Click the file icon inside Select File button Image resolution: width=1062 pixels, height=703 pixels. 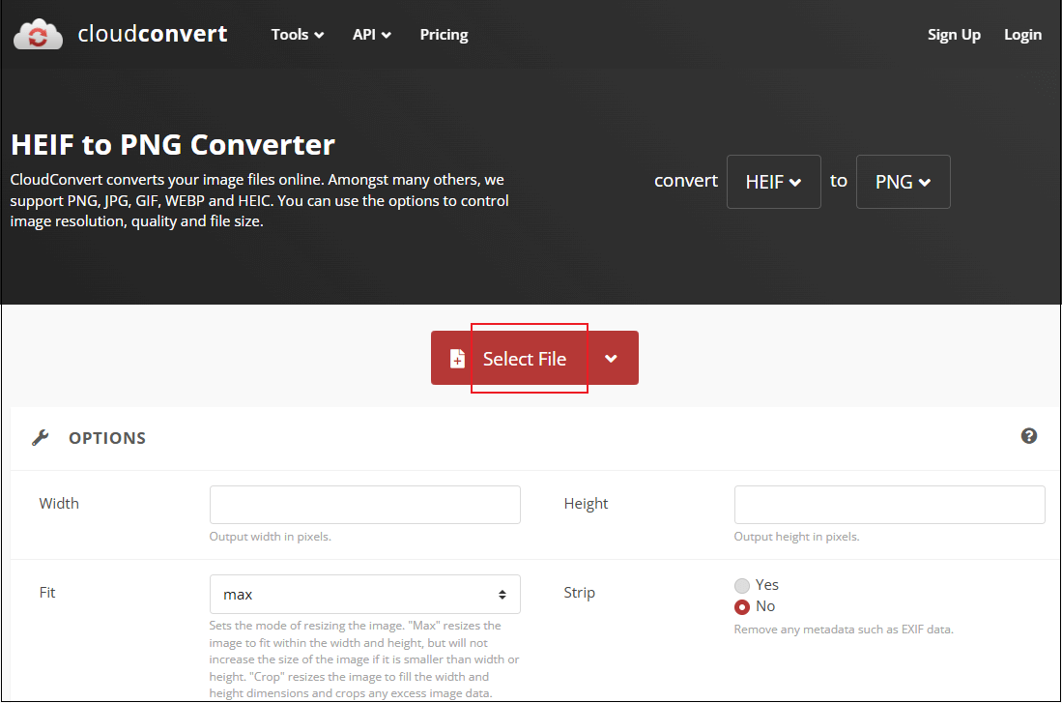click(456, 358)
